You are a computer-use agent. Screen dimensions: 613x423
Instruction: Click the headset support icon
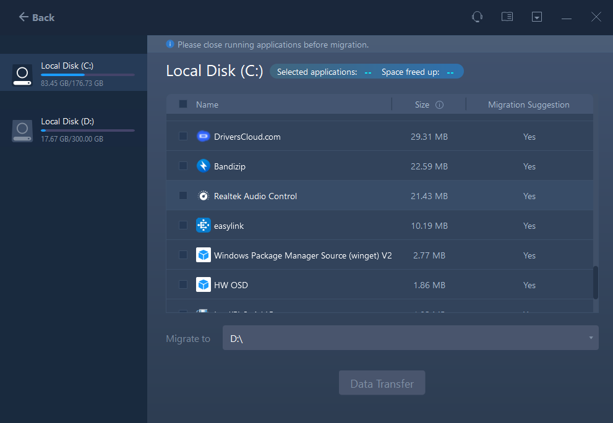[477, 17]
